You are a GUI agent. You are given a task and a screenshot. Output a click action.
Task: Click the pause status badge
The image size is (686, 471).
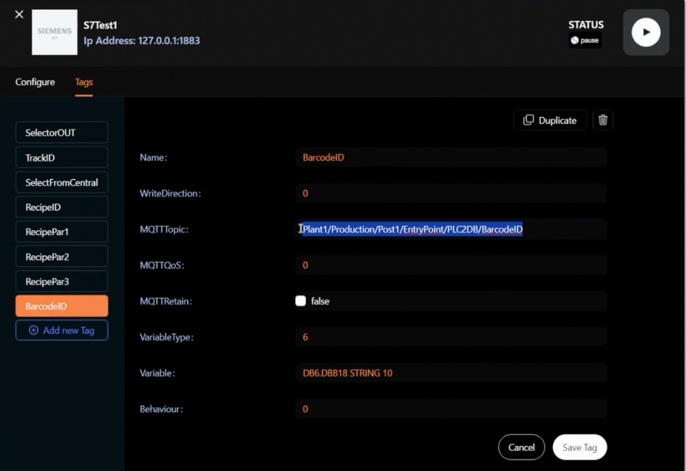(585, 41)
